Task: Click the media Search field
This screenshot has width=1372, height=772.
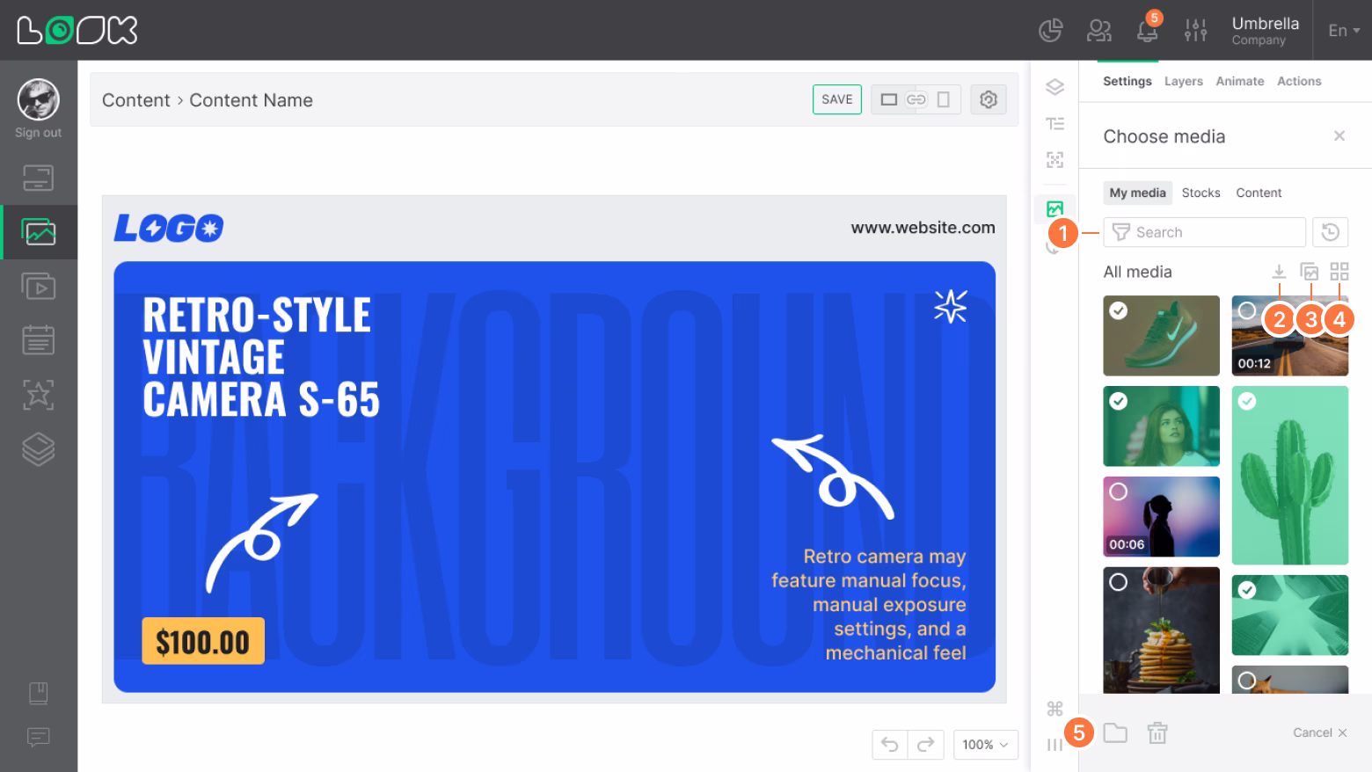Action: pos(1204,232)
